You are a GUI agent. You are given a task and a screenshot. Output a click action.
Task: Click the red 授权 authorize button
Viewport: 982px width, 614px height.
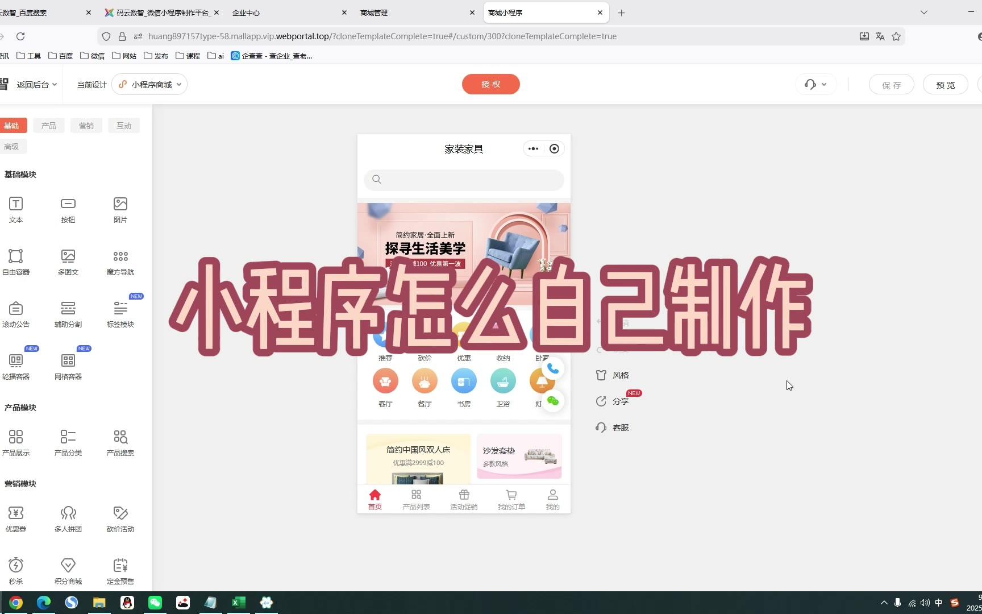coord(490,84)
